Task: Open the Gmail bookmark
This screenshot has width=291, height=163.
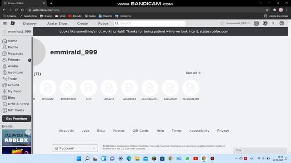Action: click(x=60, y=16)
